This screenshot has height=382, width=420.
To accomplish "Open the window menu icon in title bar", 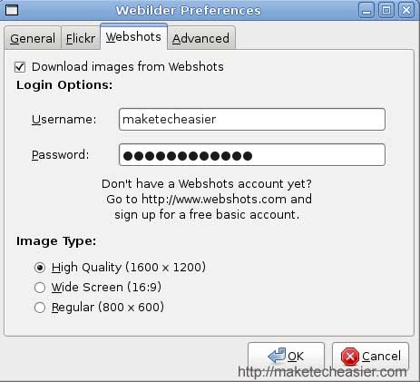I will [12, 10].
